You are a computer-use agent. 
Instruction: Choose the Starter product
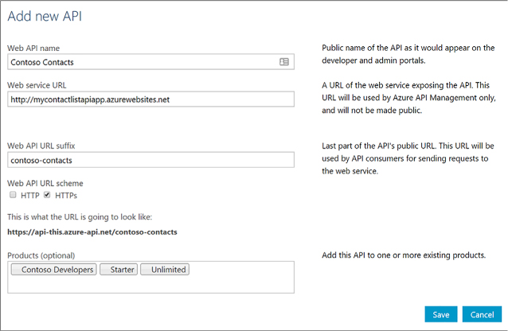pos(119,270)
